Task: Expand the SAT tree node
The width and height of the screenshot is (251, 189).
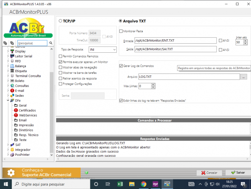Action: pyautogui.click(x=8, y=145)
